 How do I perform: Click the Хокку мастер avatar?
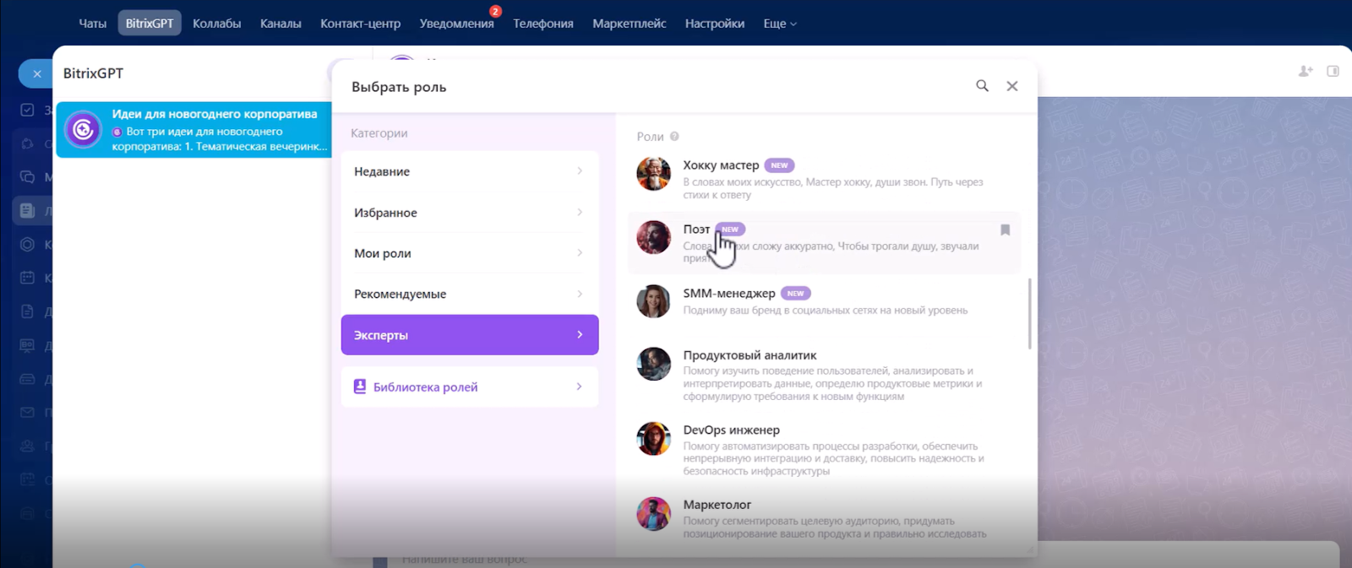653,174
